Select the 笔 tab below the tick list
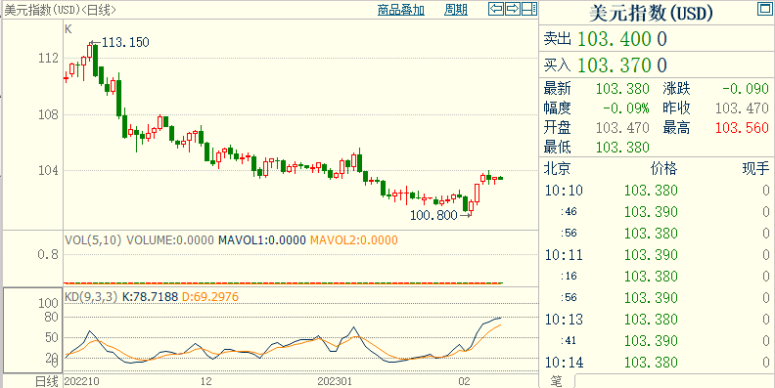 [557, 381]
